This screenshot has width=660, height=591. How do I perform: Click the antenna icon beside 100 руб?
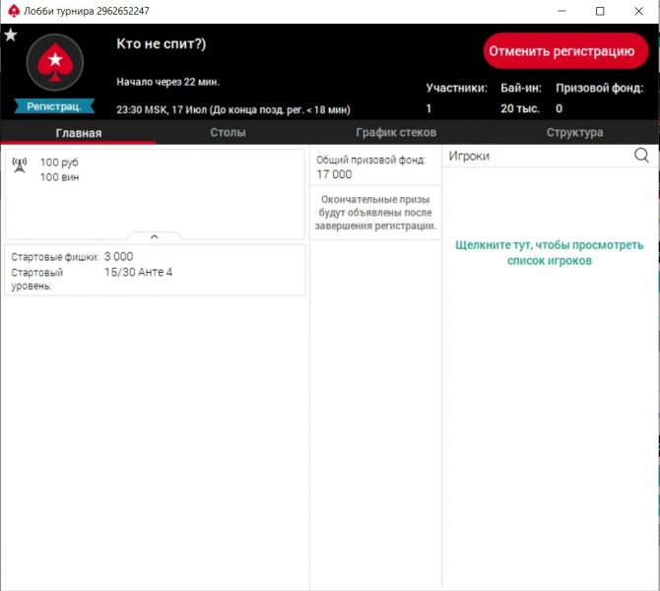(19, 164)
